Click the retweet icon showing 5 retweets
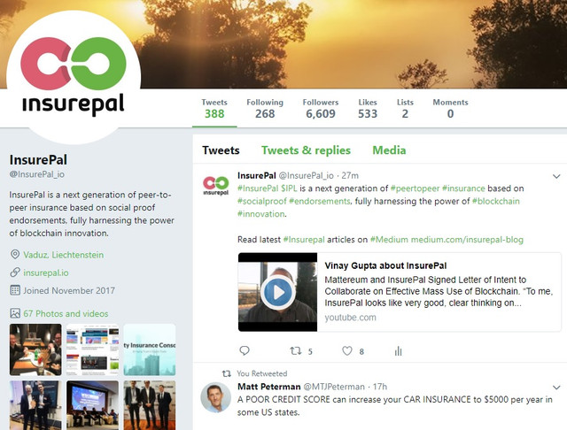The width and height of the screenshot is (567, 430). tap(296, 350)
